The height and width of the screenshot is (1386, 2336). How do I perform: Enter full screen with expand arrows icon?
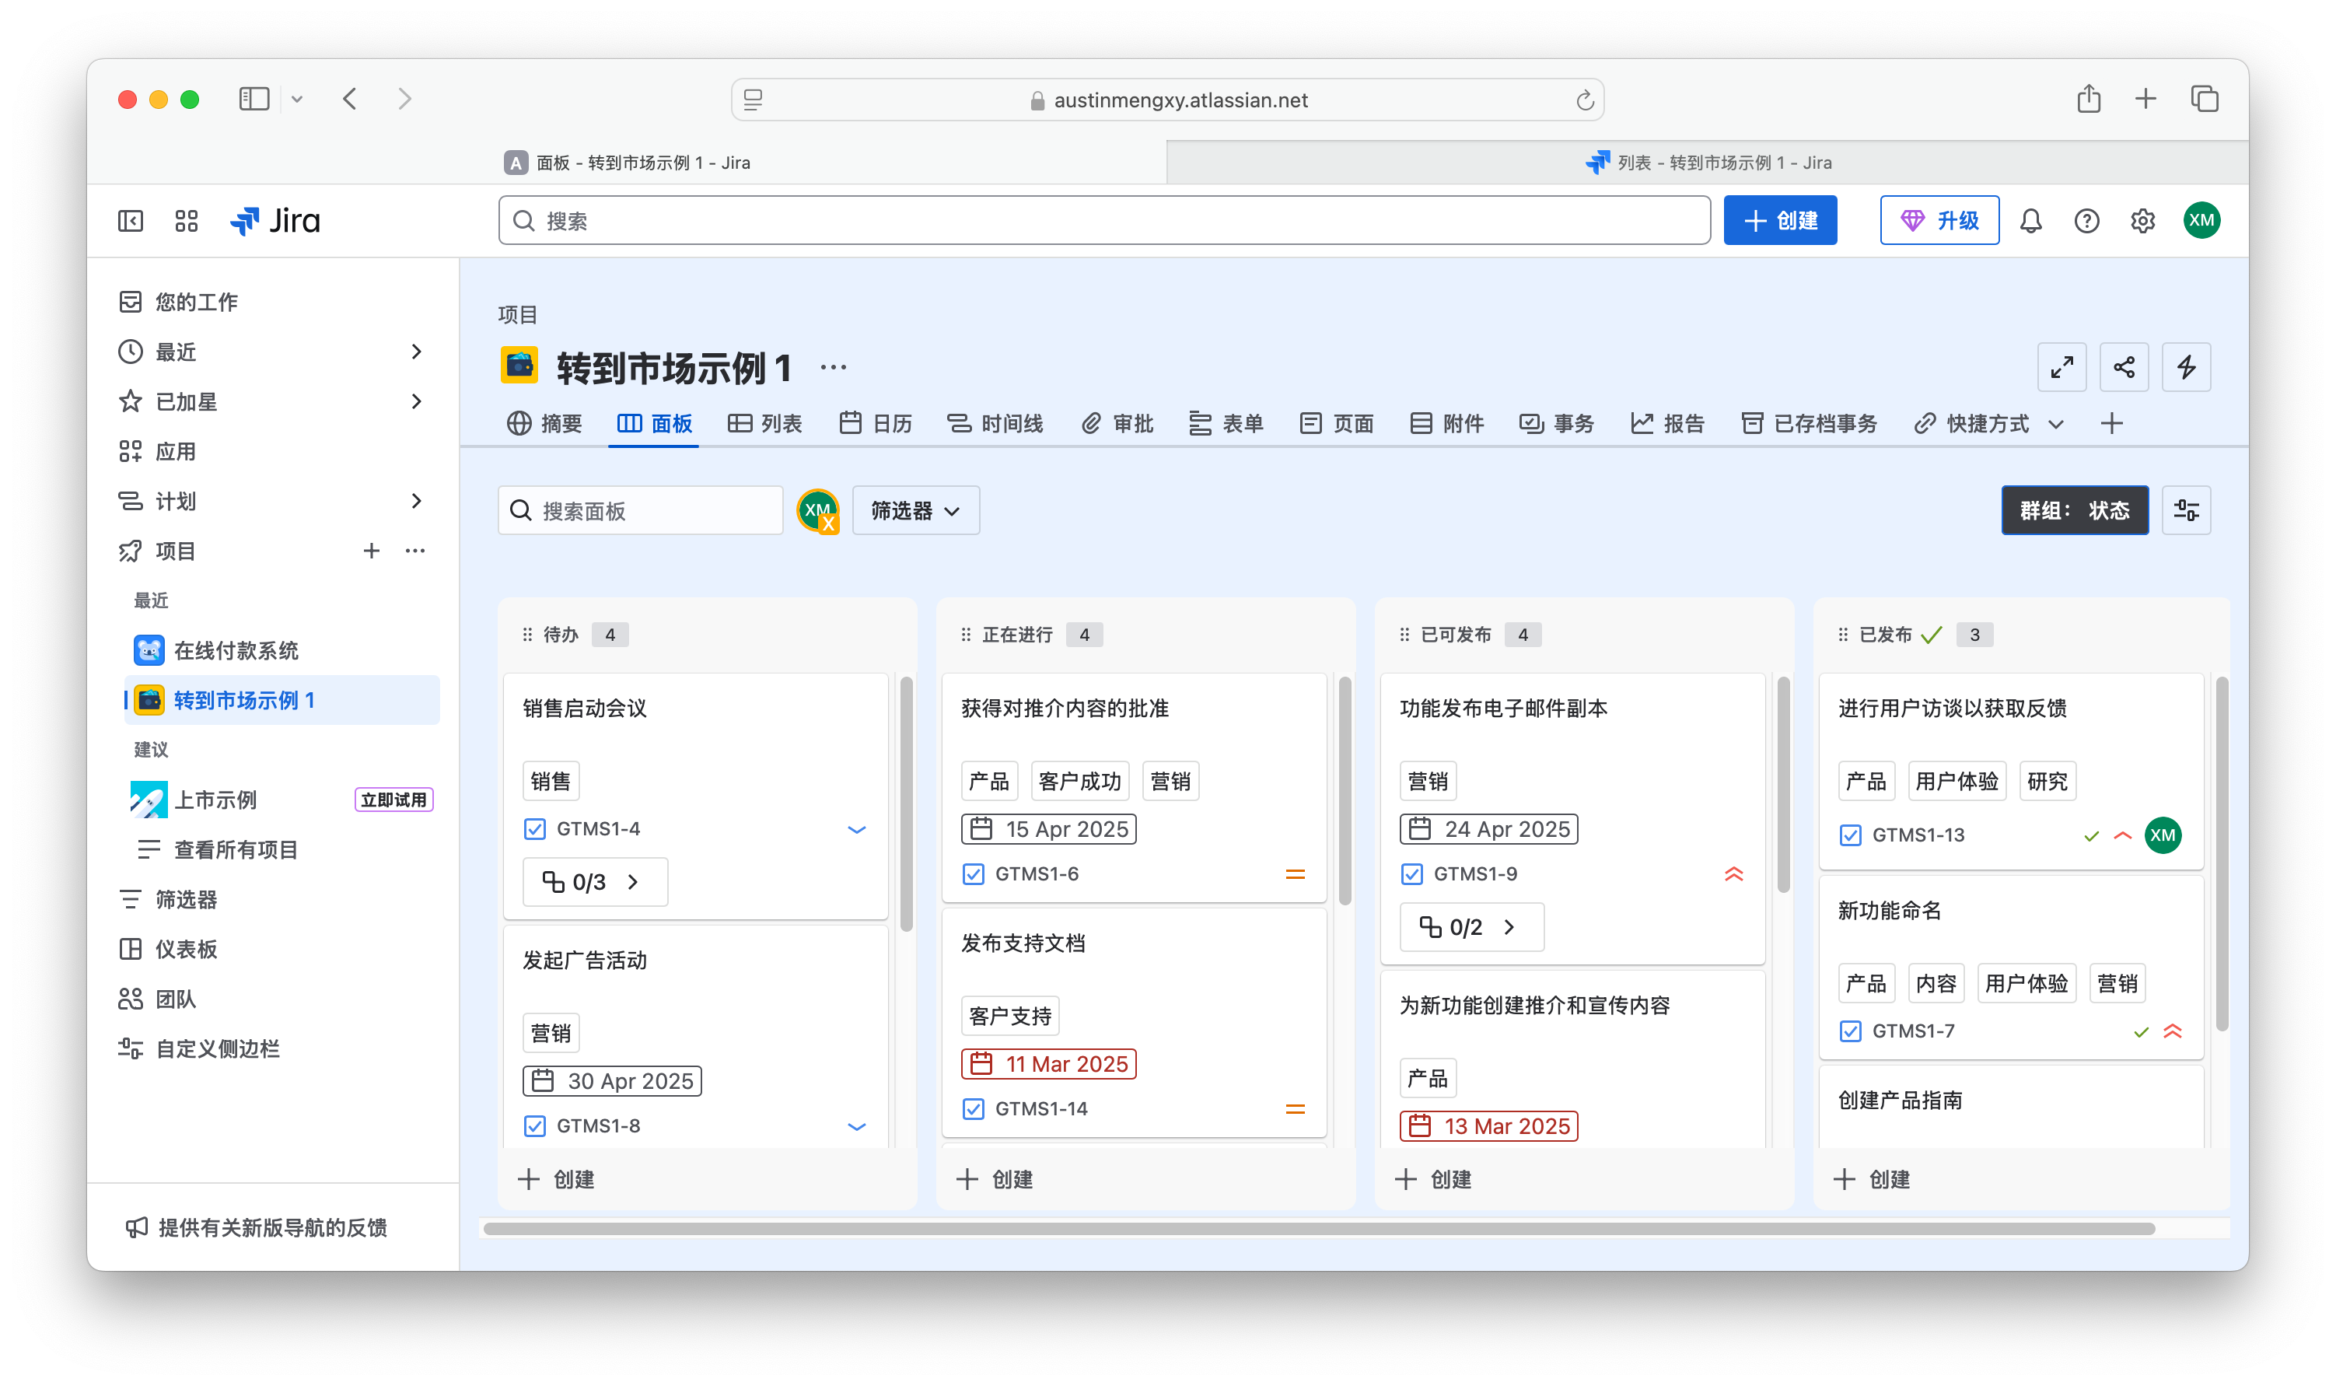click(x=2061, y=367)
